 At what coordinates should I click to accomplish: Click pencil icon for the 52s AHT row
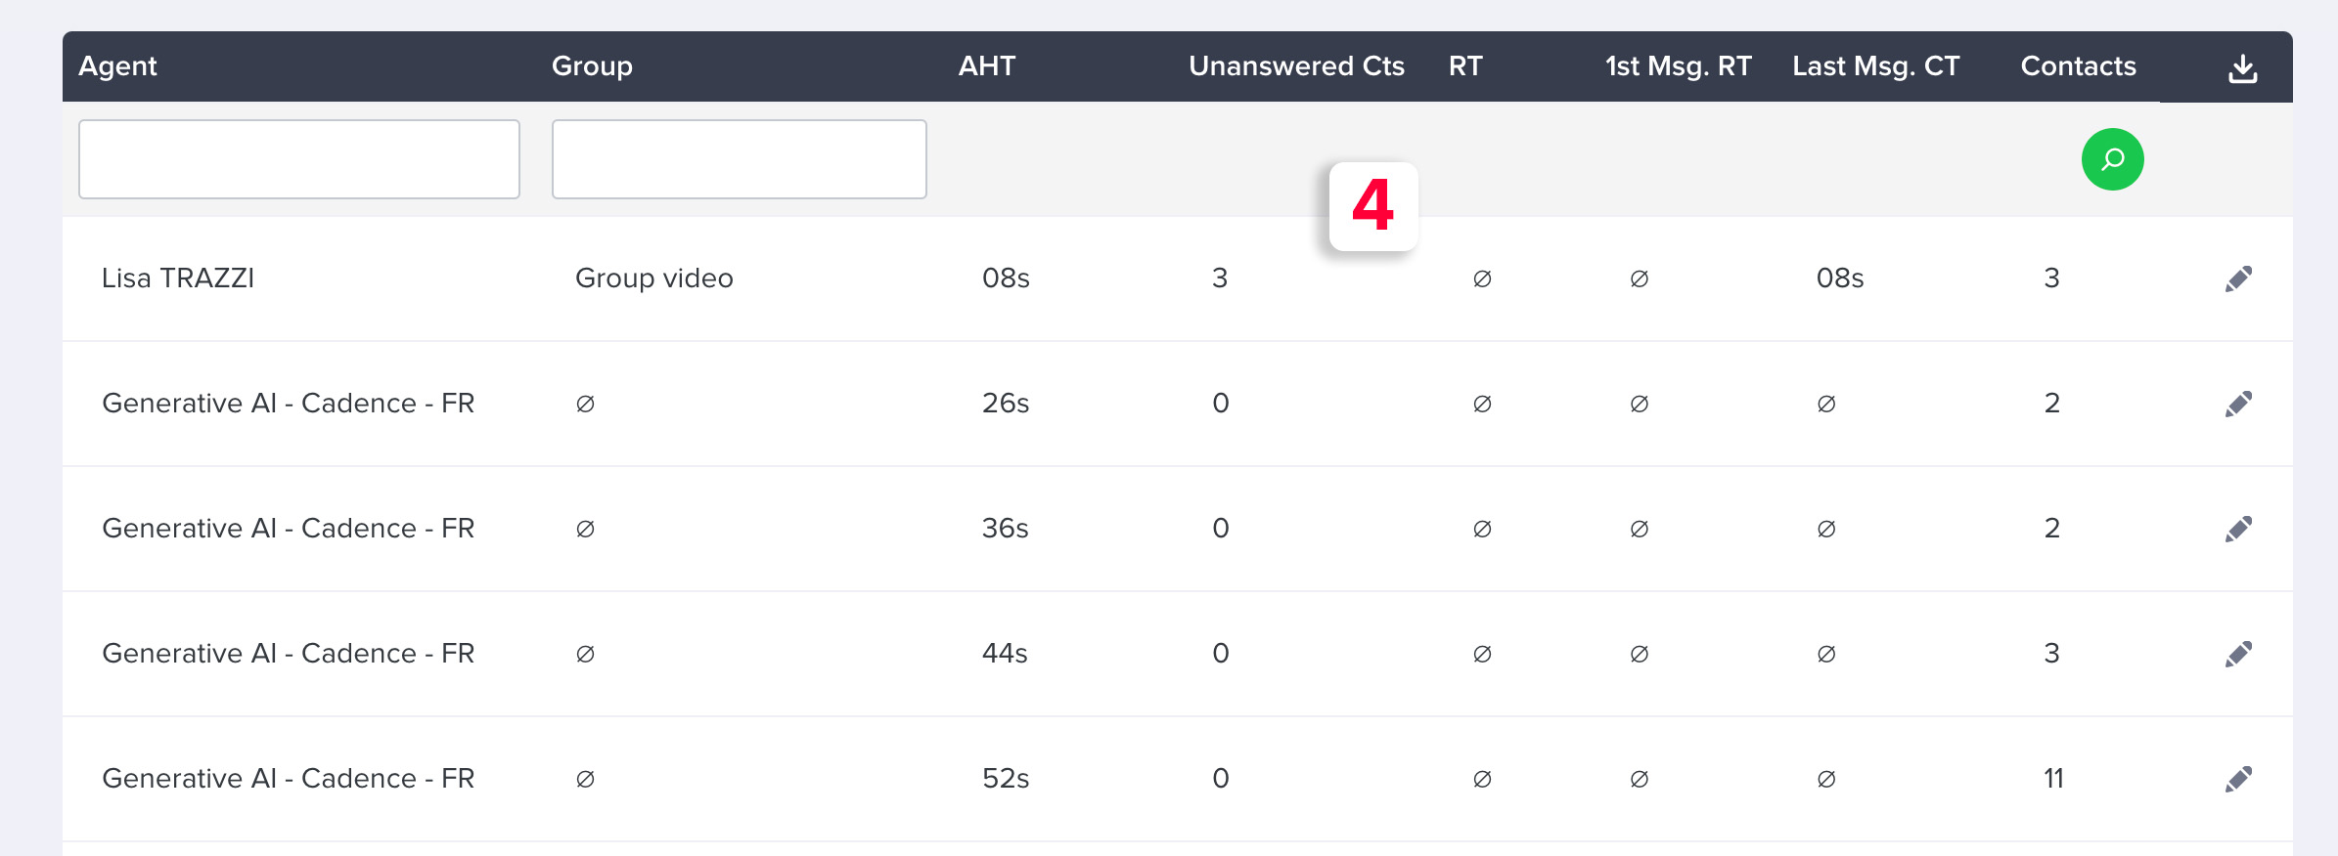[2238, 779]
